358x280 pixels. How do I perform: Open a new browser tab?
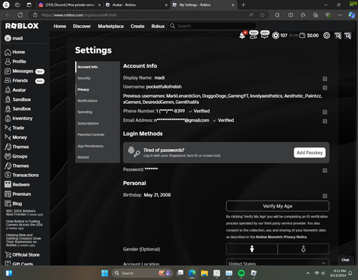coord(243,5)
